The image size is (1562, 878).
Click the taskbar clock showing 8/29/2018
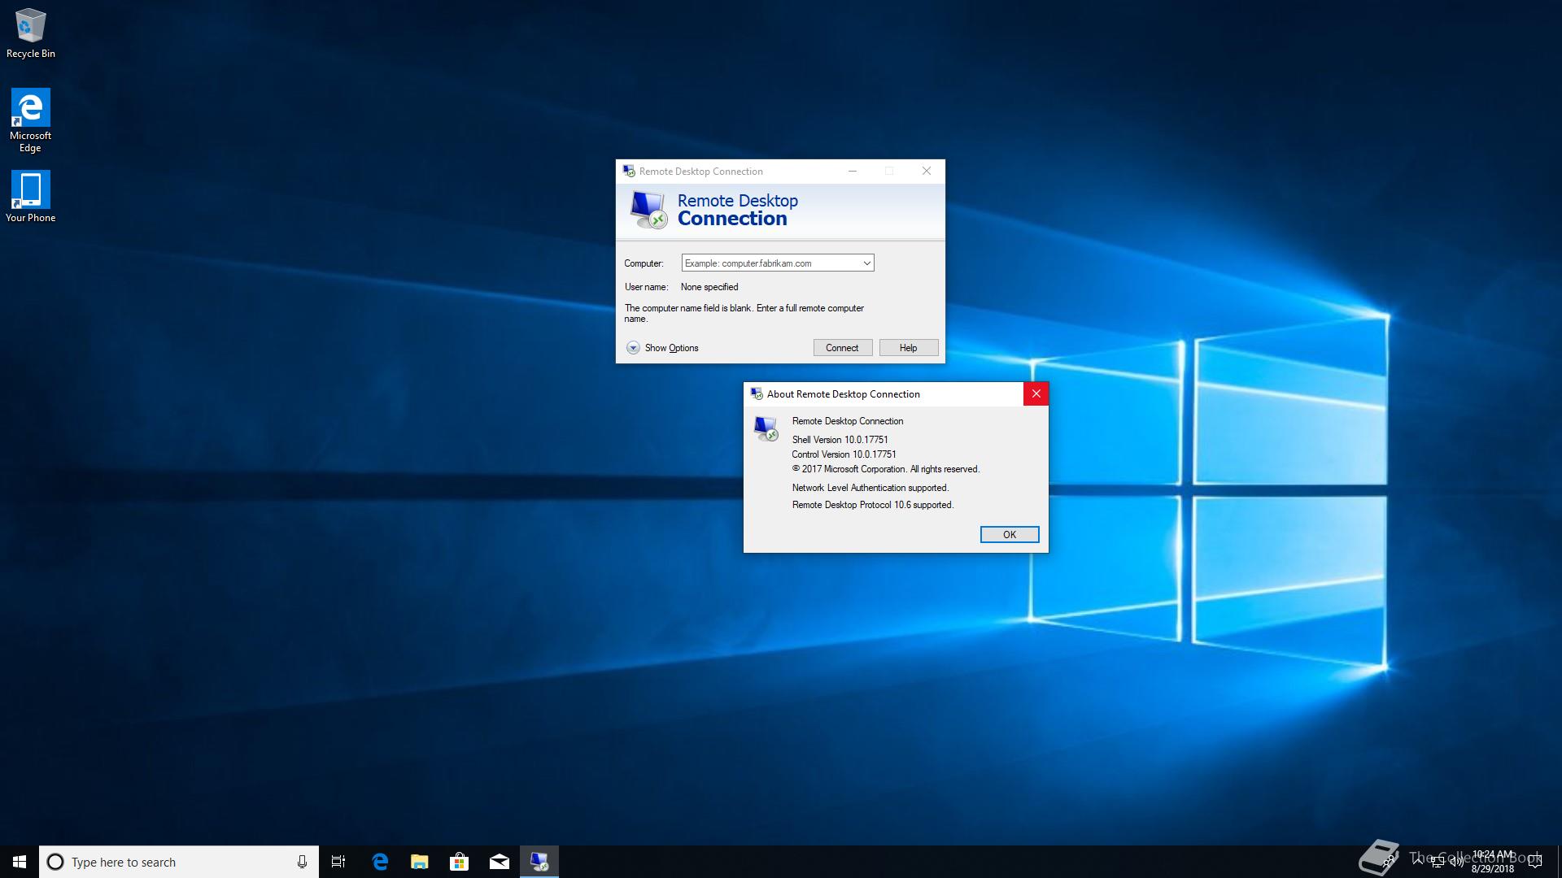click(1493, 862)
